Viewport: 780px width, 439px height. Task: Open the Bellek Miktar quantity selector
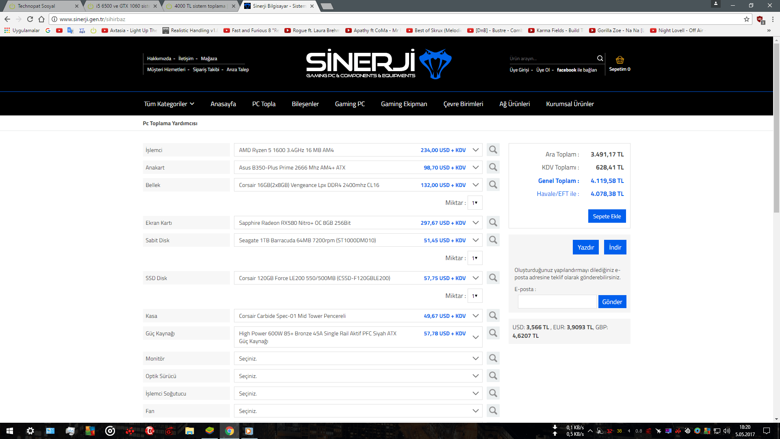pos(474,203)
